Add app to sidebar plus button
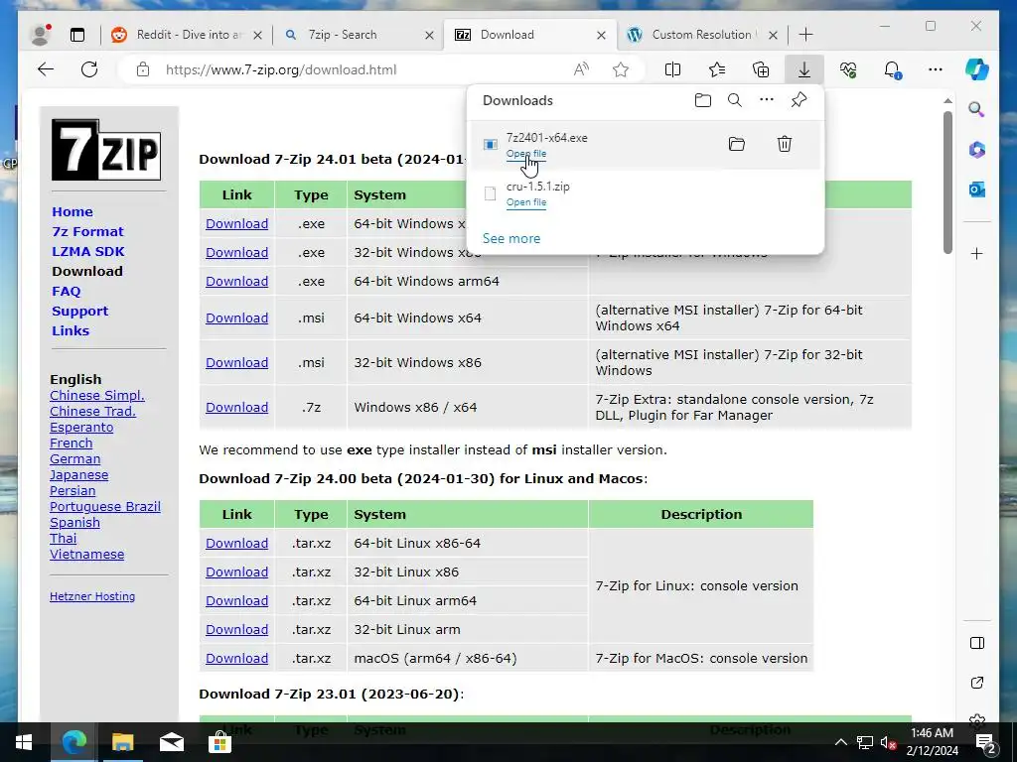 977,253
